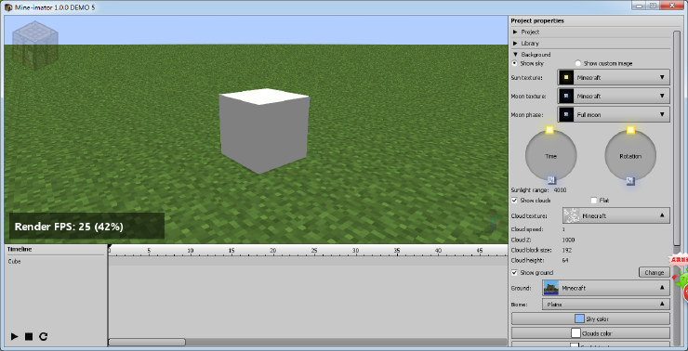
Task: Uncheck the Show clouds checkbox
Action: pos(514,201)
